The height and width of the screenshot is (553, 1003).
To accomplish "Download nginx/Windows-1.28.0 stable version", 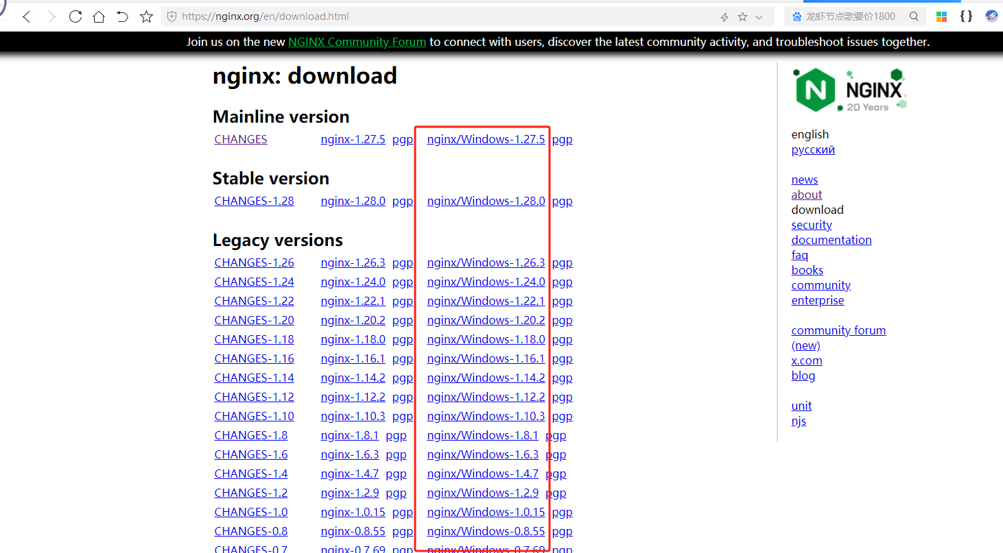I will pos(486,200).
